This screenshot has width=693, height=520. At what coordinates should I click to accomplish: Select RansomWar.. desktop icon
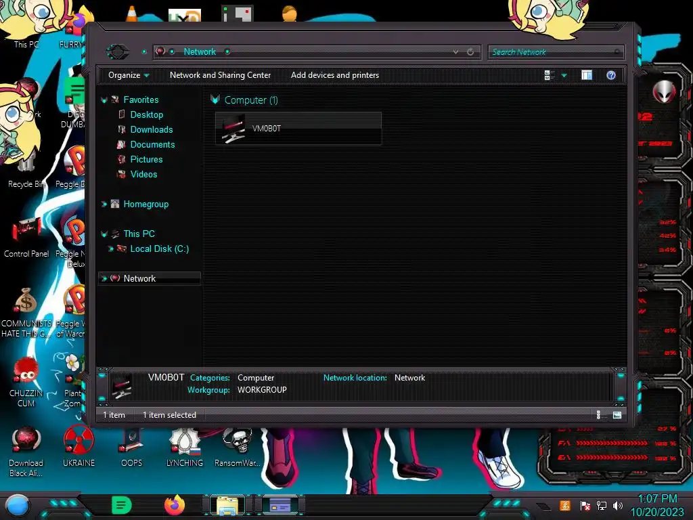(238, 448)
